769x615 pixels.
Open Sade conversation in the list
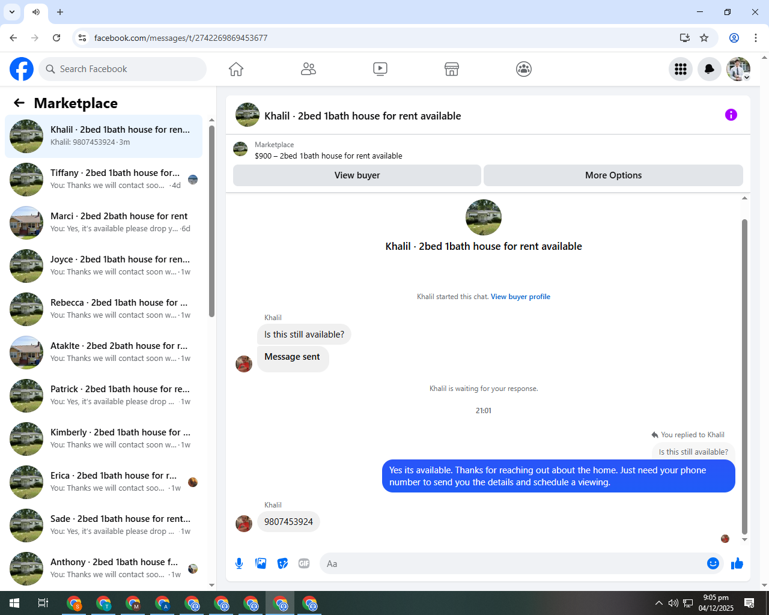[x=103, y=526]
